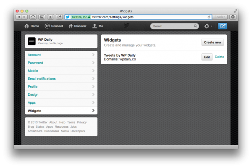
Task: Delete the Tweets by WP Daily widget
Action: (x=219, y=57)
